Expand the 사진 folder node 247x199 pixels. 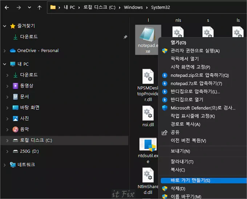pyautogui.click(x=7, y=119)
